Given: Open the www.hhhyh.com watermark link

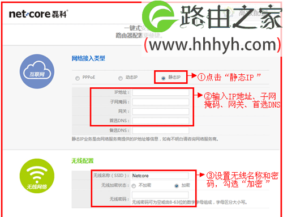Looking at the screenshot, I should [x=213, y=45].
